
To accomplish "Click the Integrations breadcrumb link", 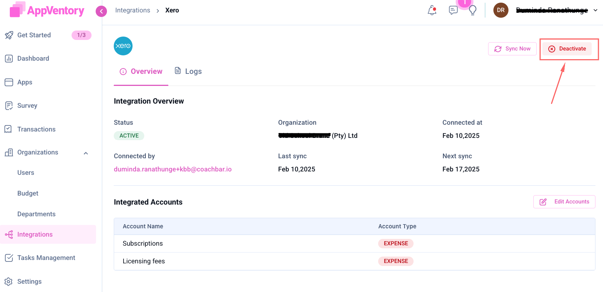I will coord(133,10).
